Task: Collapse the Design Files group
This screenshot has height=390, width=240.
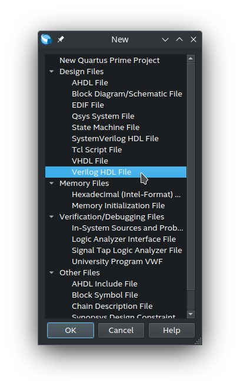Action: [x=52, y=72]
